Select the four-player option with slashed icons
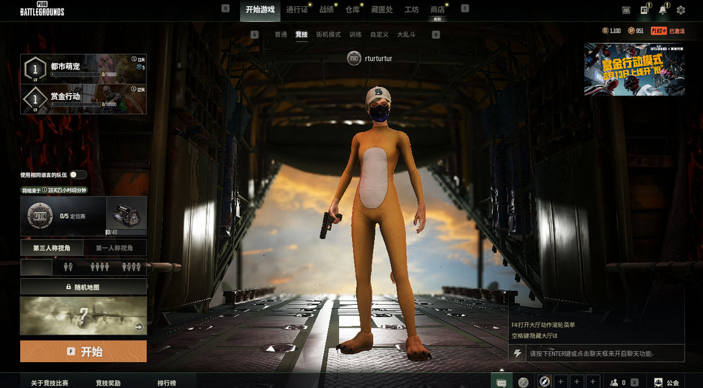Viewport: 703px width, 388px height. (131, 267)
